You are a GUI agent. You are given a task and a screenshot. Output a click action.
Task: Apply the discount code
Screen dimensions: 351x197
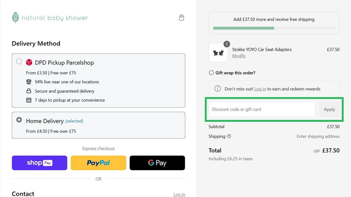(329, 109)
